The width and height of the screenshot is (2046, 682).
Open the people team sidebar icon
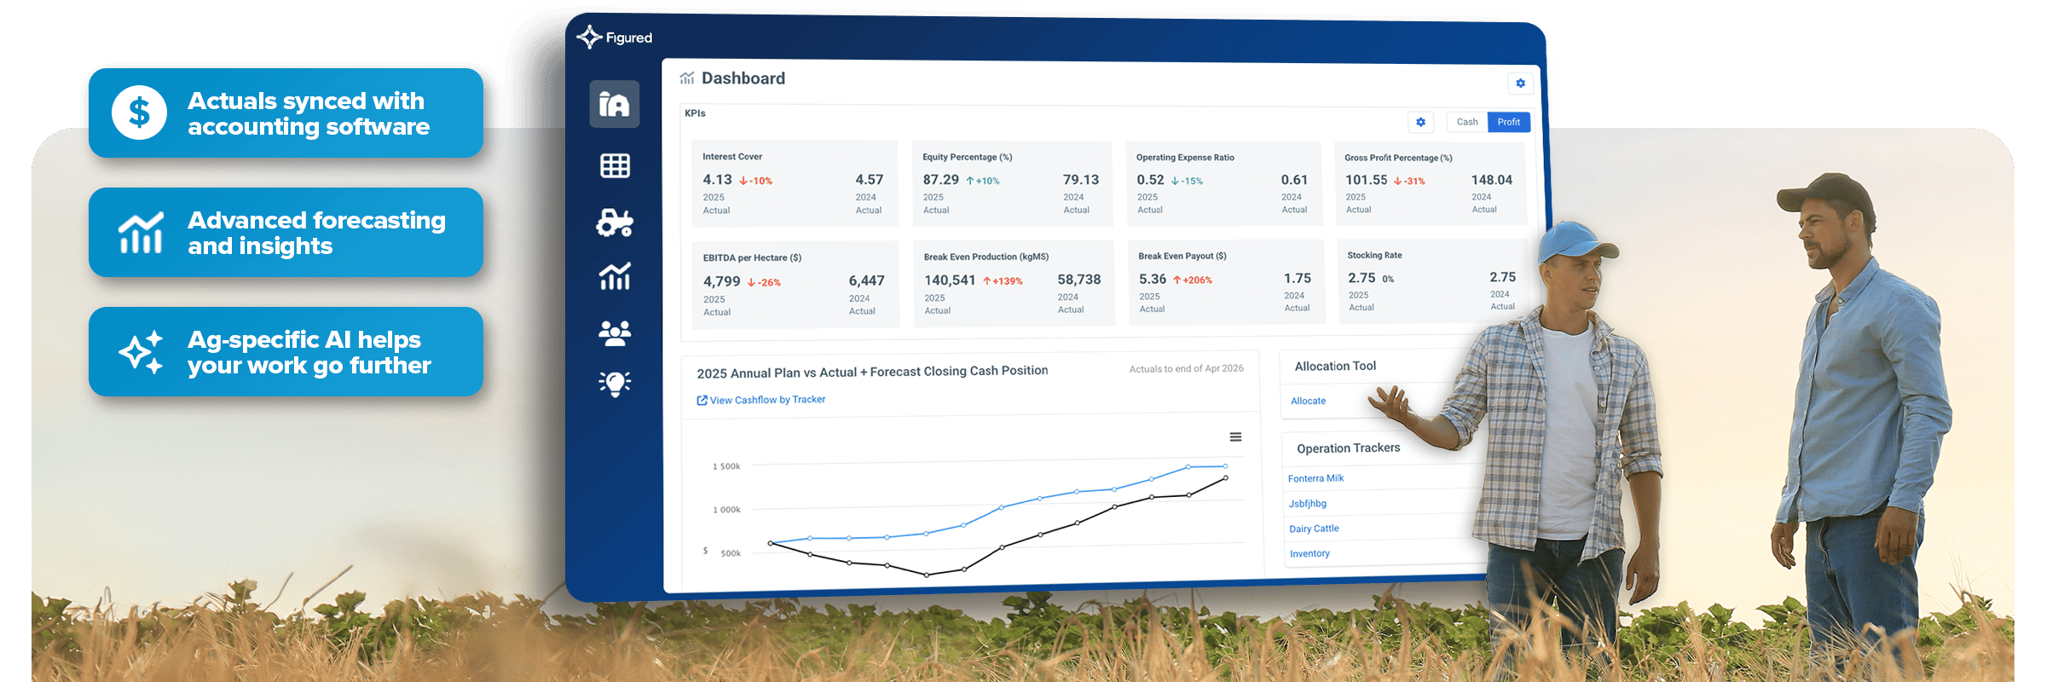point(615,332)
